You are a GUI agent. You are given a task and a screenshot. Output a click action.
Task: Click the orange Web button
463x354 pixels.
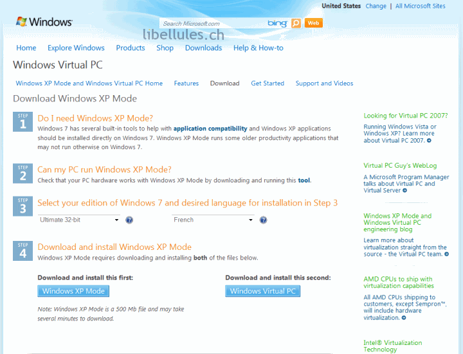point(313,23)
